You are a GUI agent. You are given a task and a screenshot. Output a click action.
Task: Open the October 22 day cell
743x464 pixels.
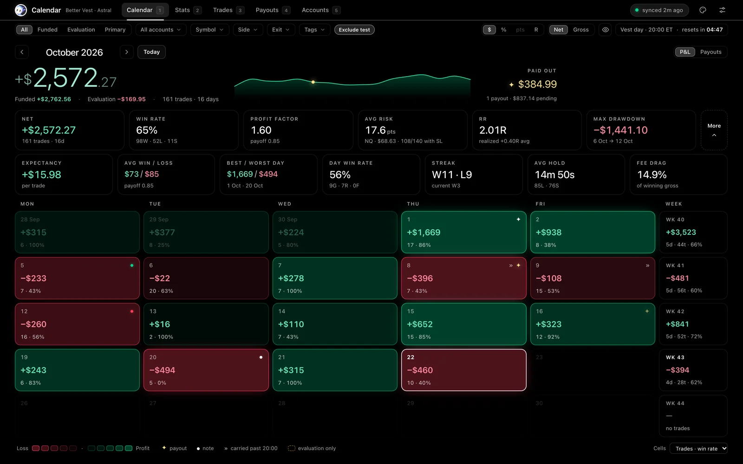click(463, 370)
